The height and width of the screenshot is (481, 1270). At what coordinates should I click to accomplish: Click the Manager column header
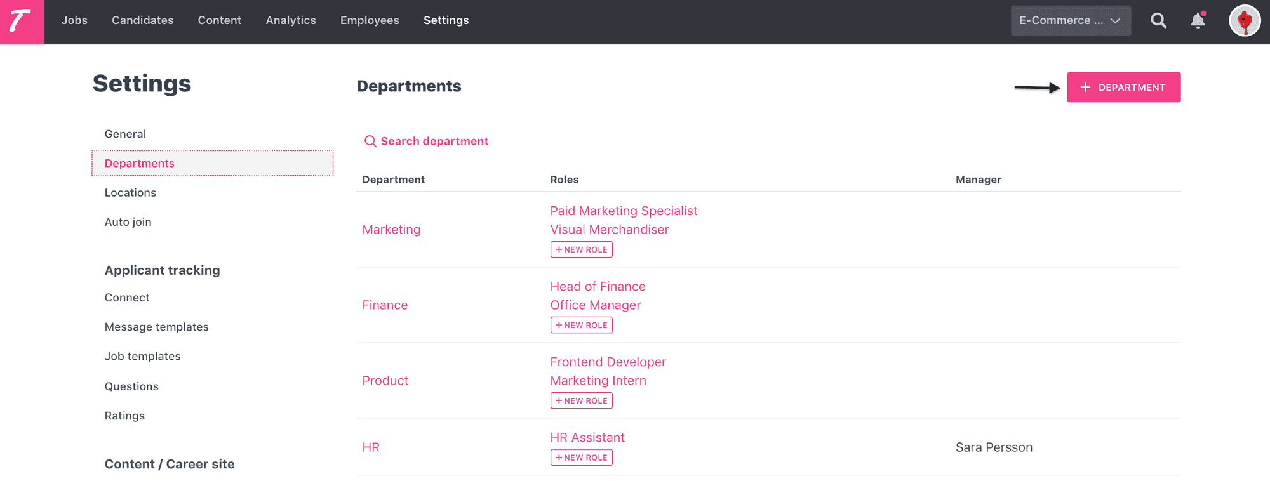[x=979, y=180]
